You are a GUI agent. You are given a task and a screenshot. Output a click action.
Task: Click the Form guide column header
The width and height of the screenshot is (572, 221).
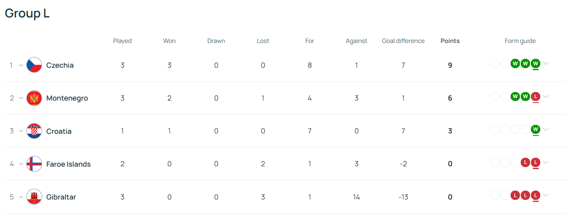pos(520,41)
